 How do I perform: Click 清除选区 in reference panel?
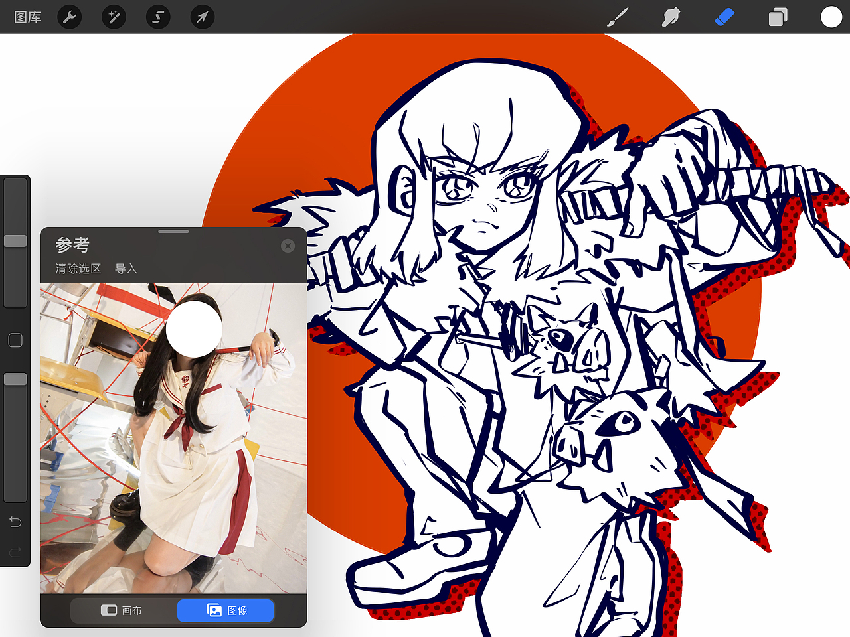click(x=78, y=269)
